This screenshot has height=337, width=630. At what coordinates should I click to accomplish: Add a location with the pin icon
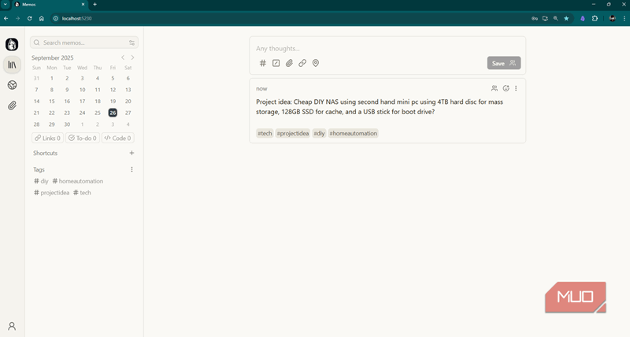[x=316, y=63]
